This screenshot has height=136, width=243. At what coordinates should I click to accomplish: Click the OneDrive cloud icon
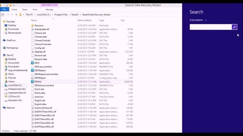pos(4,40)
